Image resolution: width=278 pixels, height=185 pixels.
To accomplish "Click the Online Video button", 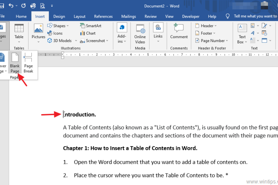I will (140, 34).
